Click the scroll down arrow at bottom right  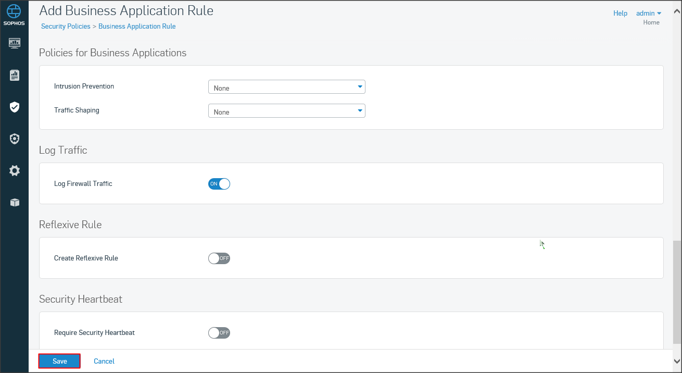tap(676, 360)
